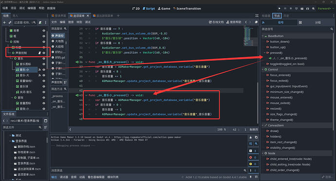The width and height of the screenshot is (336, 181).
Task: Switch to the 登录界面 scene tab
Action: click(59, 16)
